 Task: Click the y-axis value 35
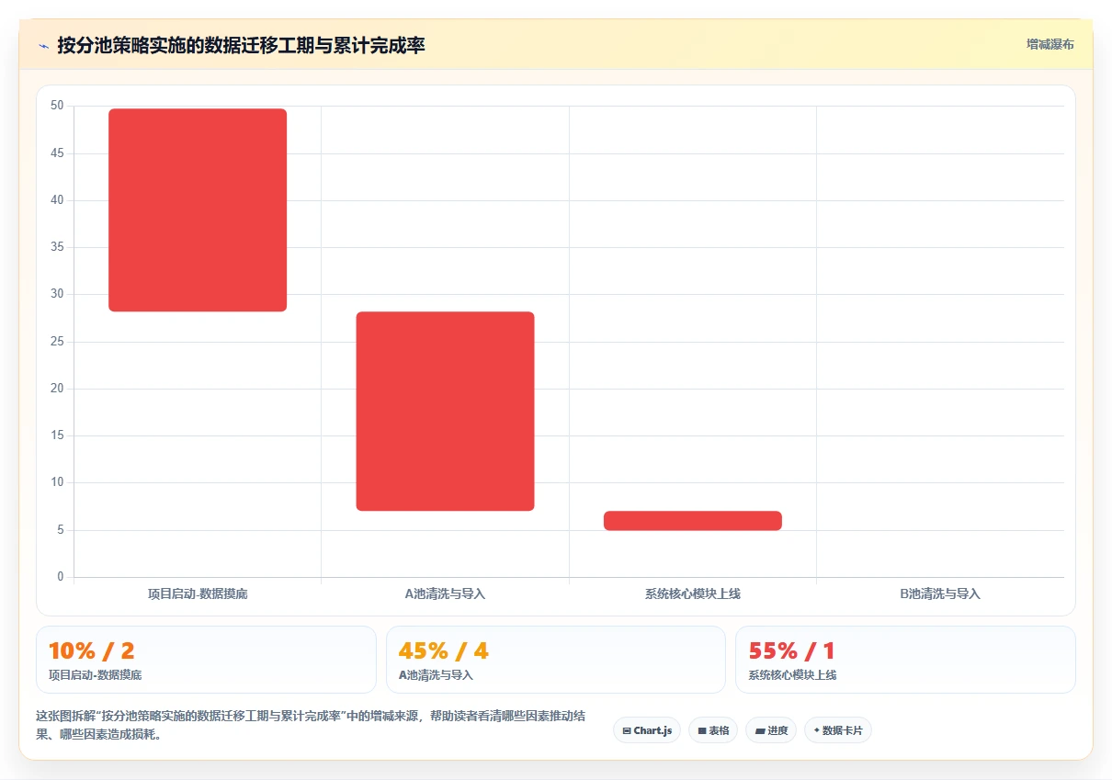tap(57, 247)
